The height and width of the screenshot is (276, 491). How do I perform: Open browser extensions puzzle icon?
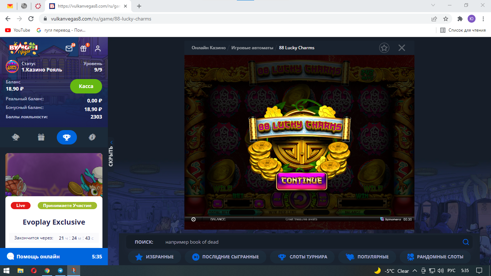pyautogui.click(x=460, y=19)
